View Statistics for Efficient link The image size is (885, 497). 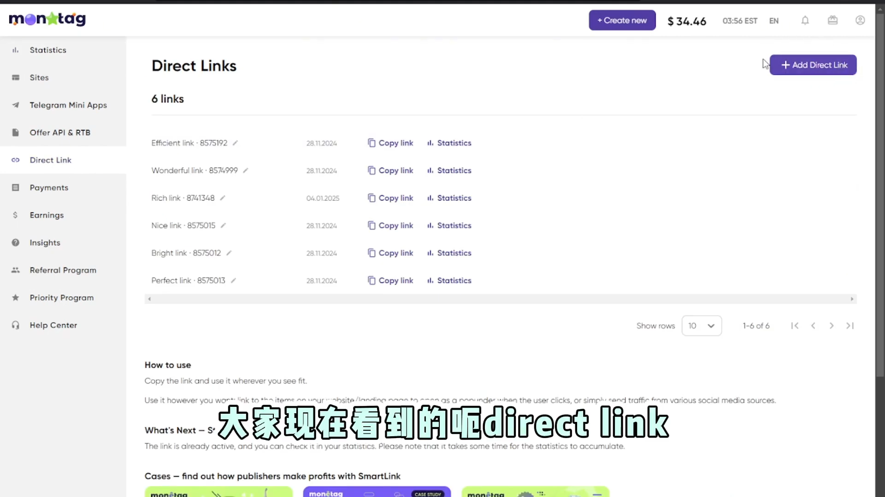[x=449, y=143]
